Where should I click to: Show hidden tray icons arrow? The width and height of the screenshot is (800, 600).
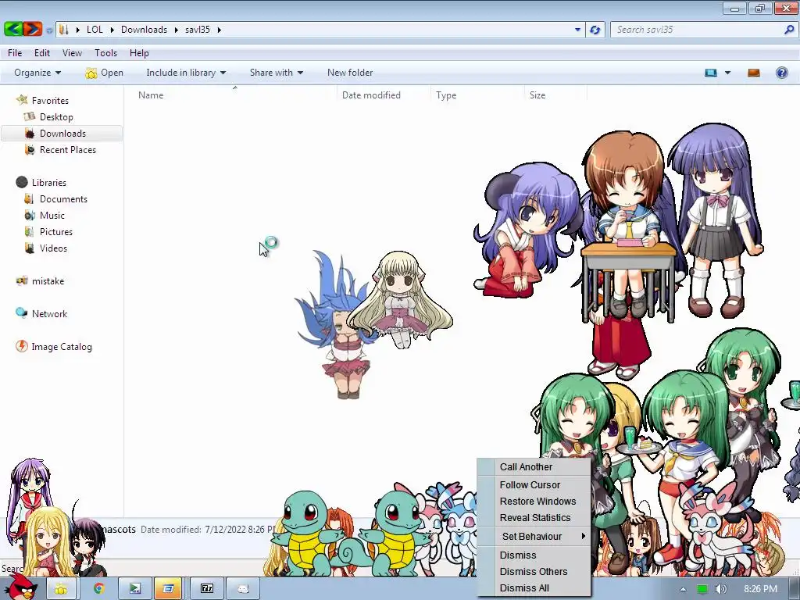click(683, 589)
